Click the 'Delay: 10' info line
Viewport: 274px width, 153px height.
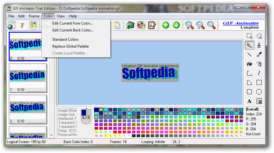click(x=68, y=131)
